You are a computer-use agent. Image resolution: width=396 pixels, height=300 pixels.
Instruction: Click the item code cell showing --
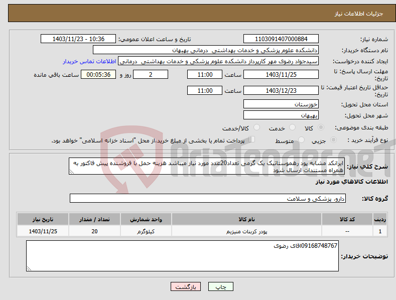(347, 231)
